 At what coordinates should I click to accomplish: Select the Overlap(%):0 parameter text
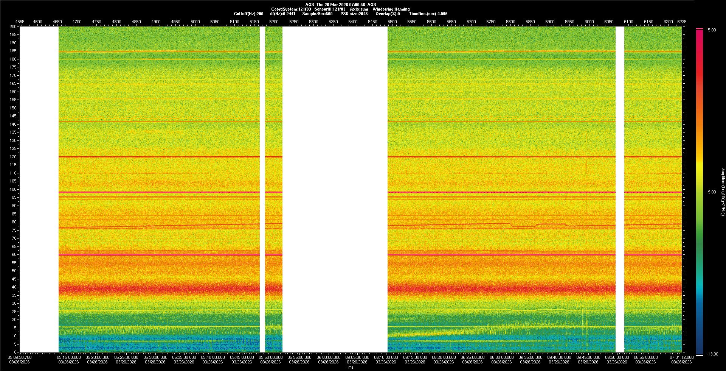[x=388, y=14]
